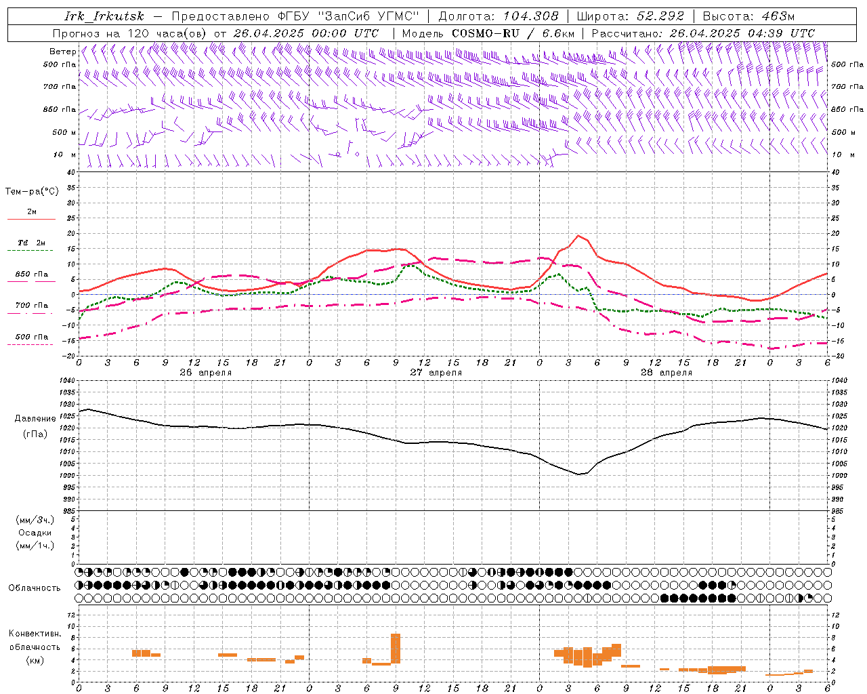Screen dimensions: 867x694
Task: Click the left 850 гПа wind level label
Action: [59, 109]
